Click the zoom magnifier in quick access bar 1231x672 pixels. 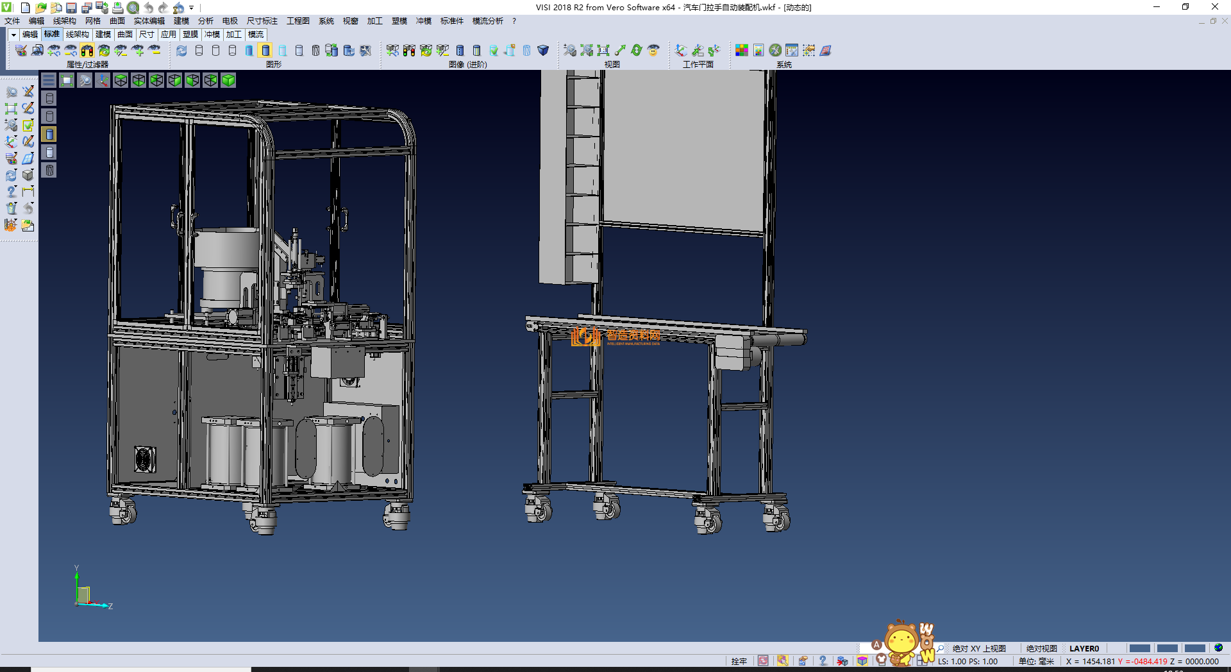coord(133,8)
